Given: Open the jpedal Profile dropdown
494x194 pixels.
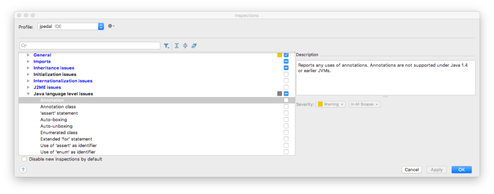Looking at the screenshot, I should click(x=70, y=26).
